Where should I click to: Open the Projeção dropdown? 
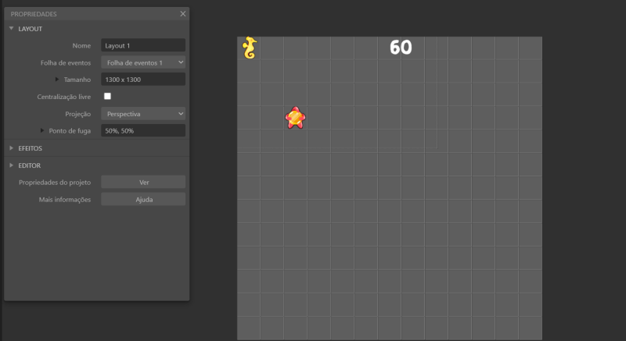coord(143,114)
